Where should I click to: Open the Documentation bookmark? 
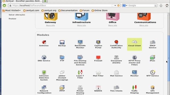click(x=68, y=11)
